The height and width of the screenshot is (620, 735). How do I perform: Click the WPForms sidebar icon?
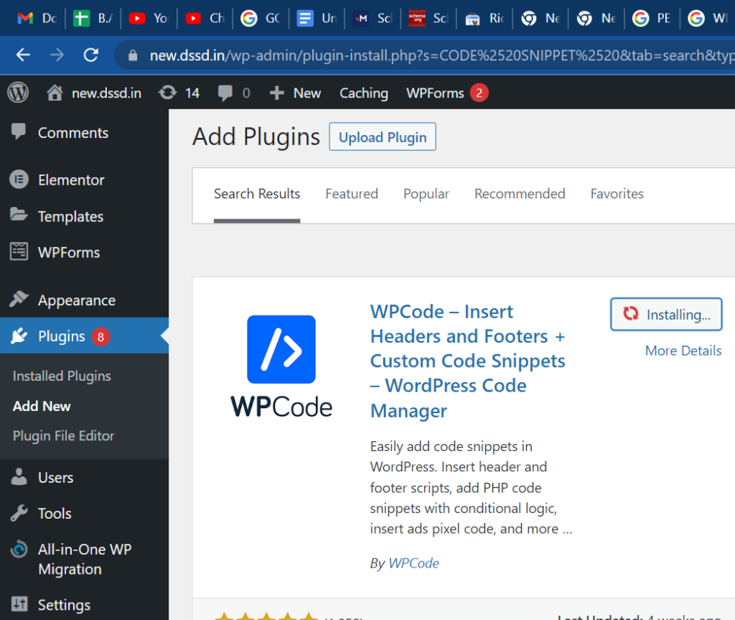point(19,251)
